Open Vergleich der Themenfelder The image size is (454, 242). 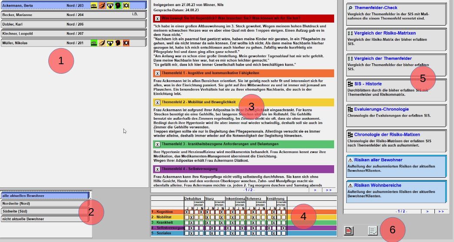click(396, 65)
